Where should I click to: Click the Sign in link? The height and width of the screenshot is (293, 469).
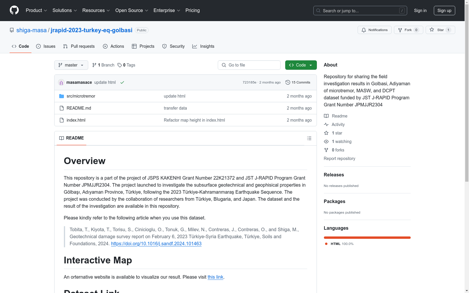(420, 11)
